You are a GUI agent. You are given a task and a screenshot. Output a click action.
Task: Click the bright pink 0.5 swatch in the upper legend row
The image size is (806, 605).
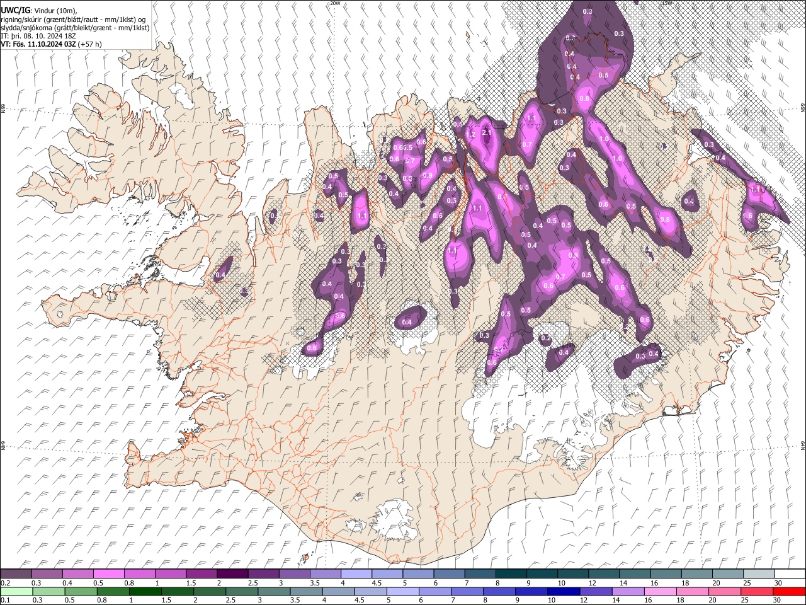click(108, 574)
